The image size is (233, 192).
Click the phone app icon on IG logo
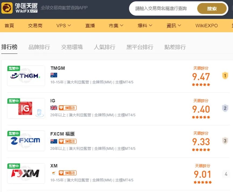(x=40, y=113)
